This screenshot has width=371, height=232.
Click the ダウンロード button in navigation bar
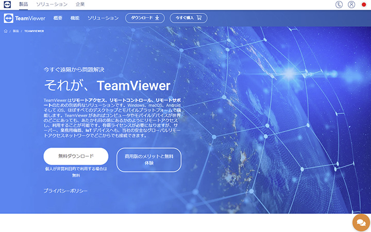pyautogui.click(x=145, y=18)
